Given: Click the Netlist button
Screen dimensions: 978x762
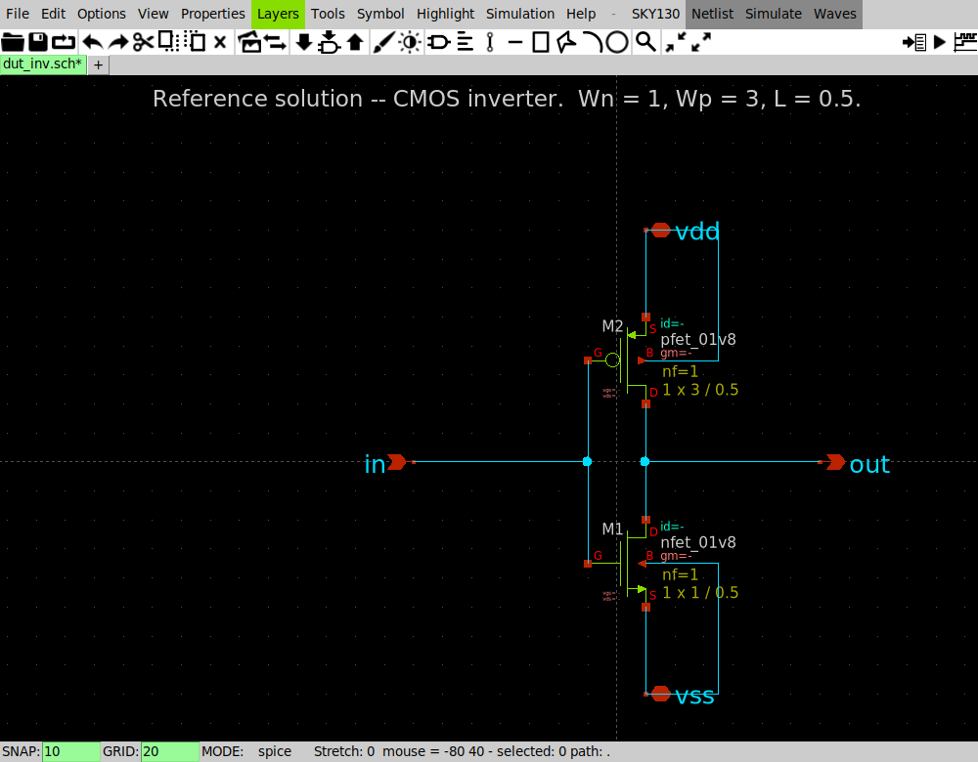Looking at the screenshot, I should coord(712,14).
